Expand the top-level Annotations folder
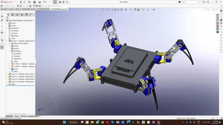 (x=7, y=28)
